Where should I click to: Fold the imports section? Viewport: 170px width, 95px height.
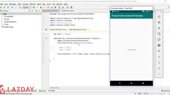click(x=49, y=18)
